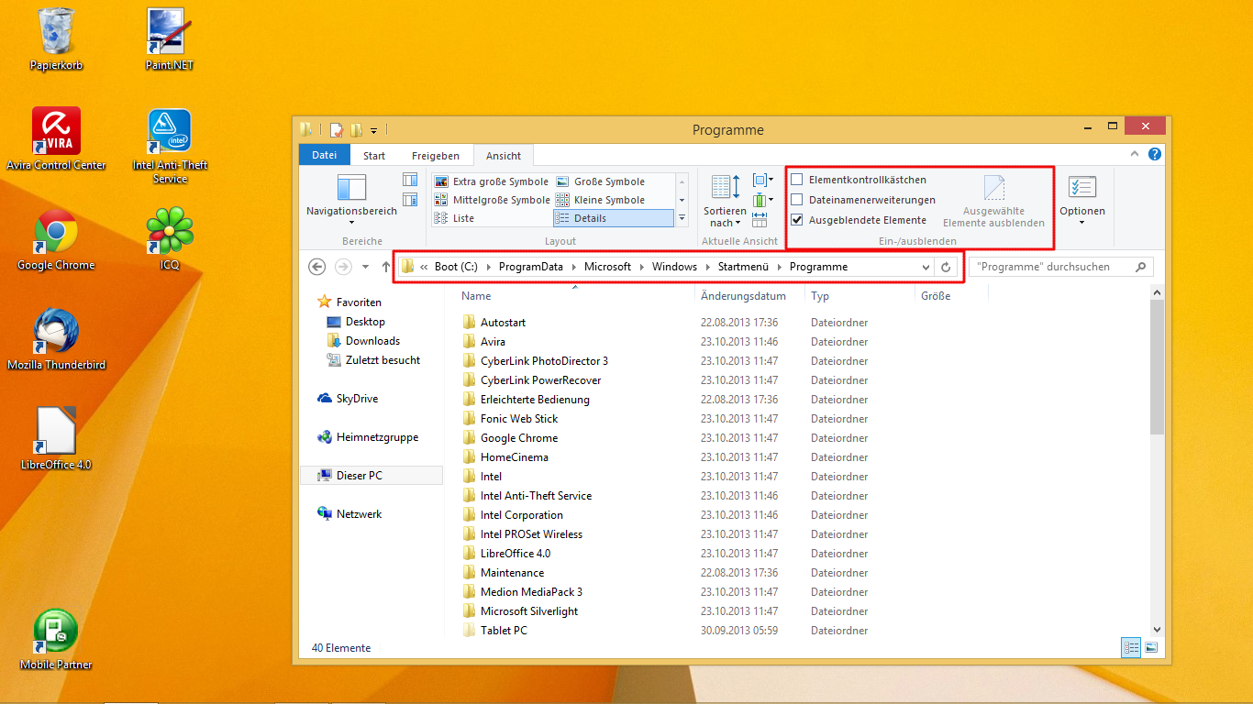Click Windows in the address path
The width and height of the screenshot is (1253, 704).
point(675,267)
